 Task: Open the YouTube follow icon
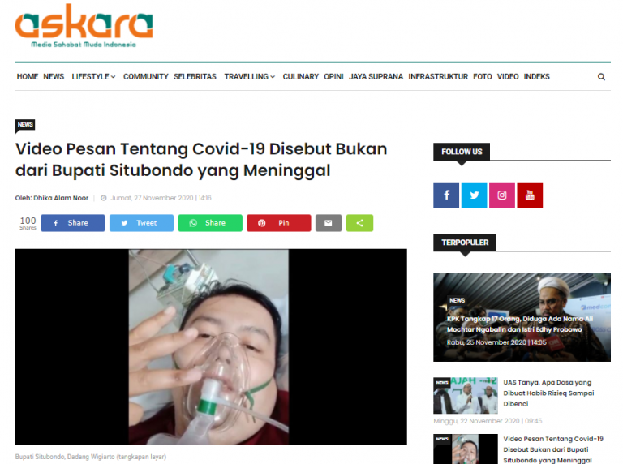pos(530,195)
